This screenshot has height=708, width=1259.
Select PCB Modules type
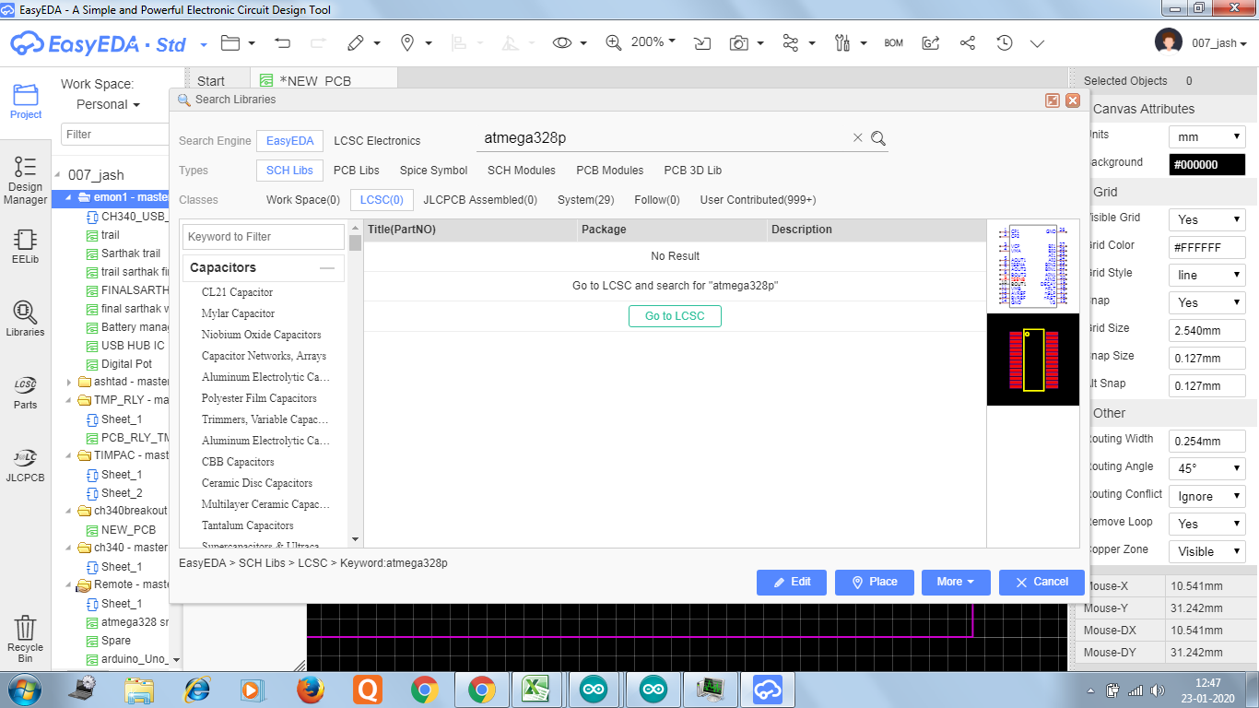coord(610,171)
